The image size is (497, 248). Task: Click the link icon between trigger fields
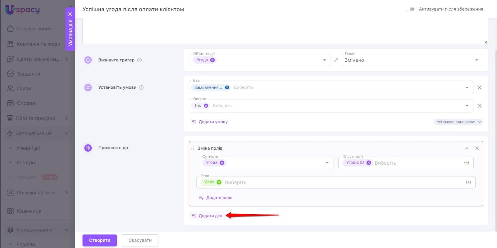tap(336, 60)
